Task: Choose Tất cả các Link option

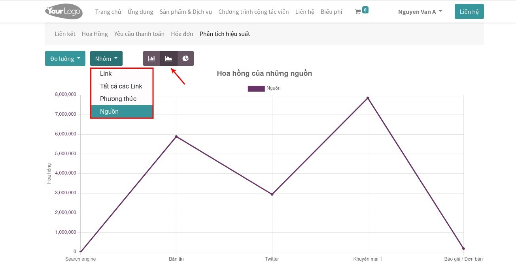Action: click(122, 86)
